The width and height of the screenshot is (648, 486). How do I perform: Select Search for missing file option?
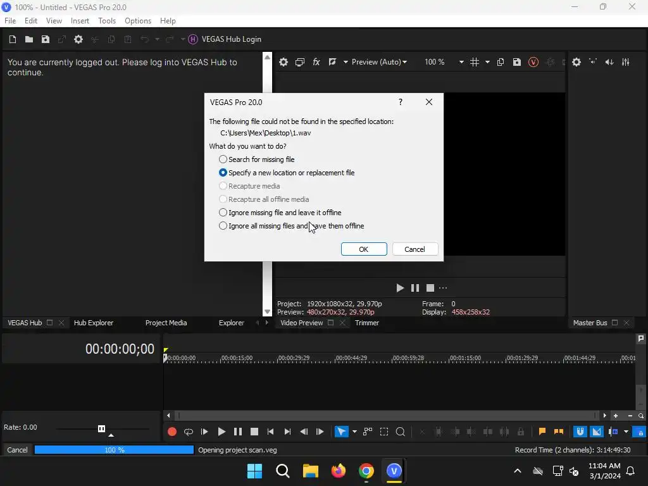(257, 159)
